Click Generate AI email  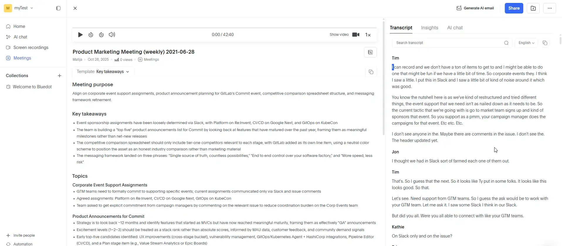pyautogui.click(x=475, y=8)
